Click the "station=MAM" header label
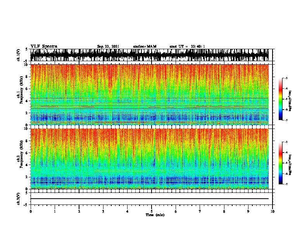The width and height of the screenshot is (307, 237). click(145, 46)
